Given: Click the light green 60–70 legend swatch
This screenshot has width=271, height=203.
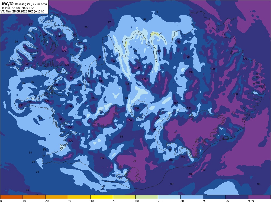Looking at the screenshot, I should coord(147,197).
